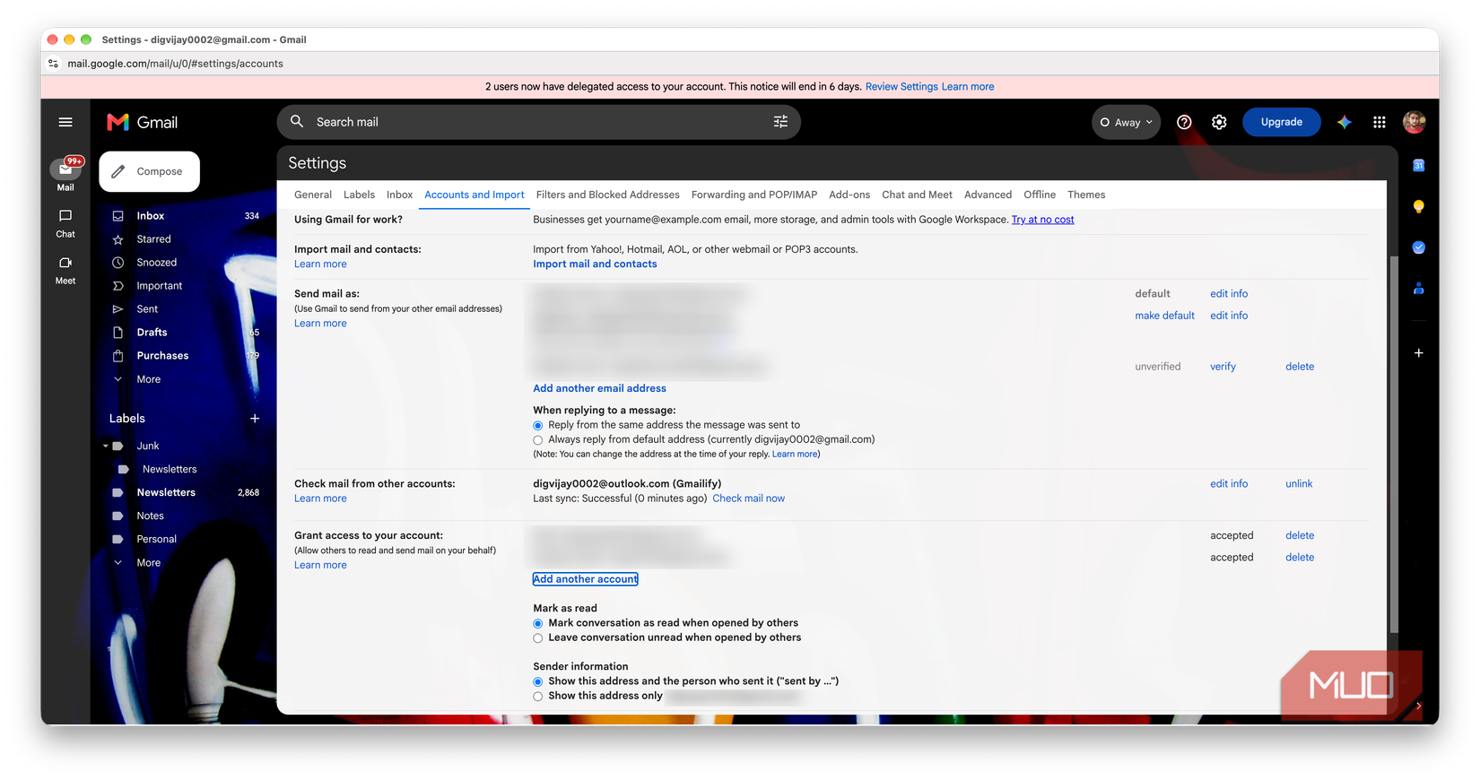Collapse the Junk label arrow
The height and width of the screenshot is (780, 1480).
[x=105, y=446]
